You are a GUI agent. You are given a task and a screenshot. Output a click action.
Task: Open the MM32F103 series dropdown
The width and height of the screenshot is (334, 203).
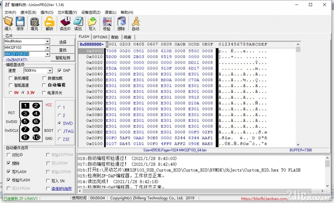[48, 48]
